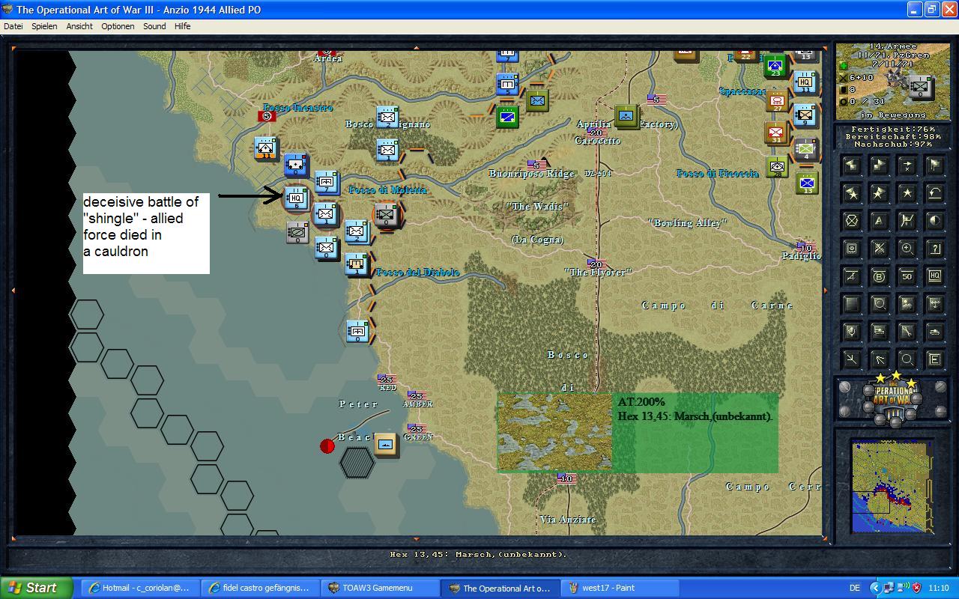The width and height of the screenshot is (959, 599).
Task: Click the Windows Start button
Action: pyautogui.click(x=37, y=588)
